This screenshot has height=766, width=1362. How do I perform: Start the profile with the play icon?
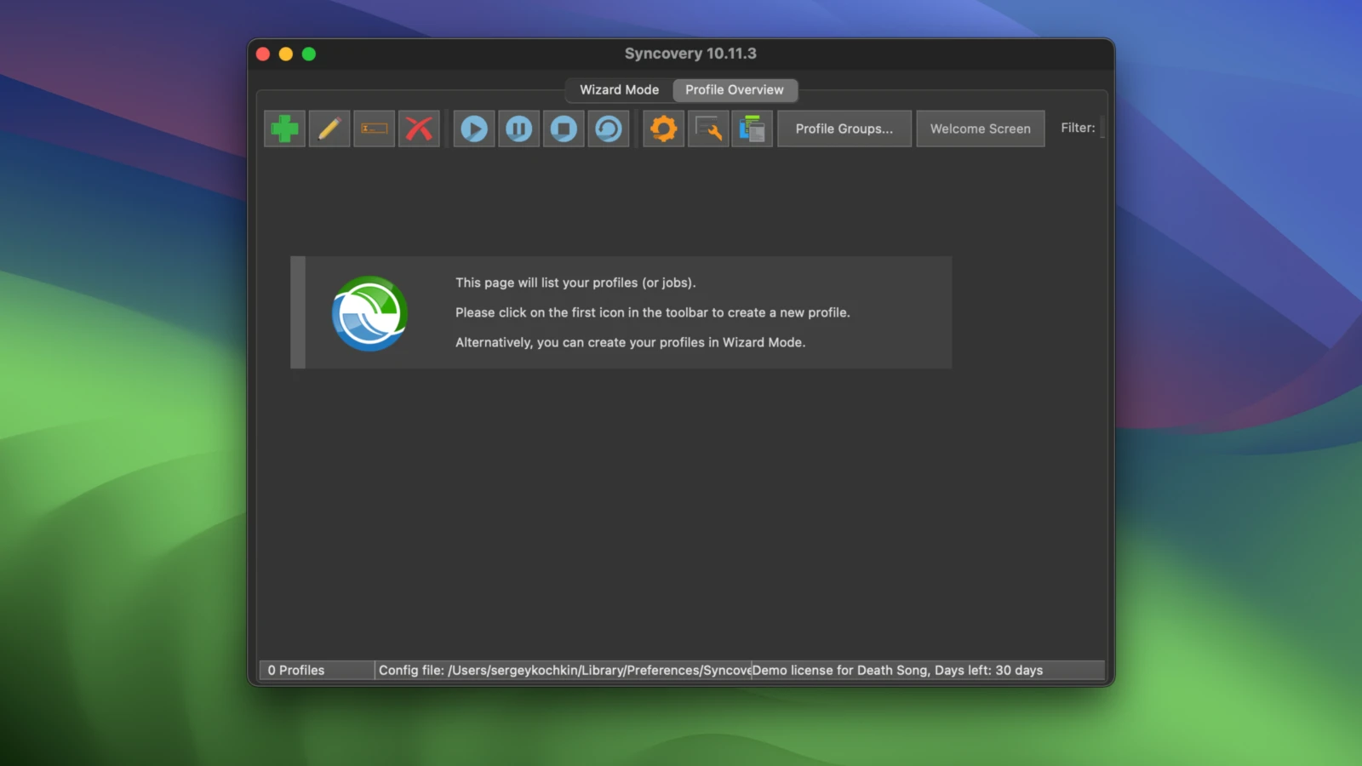(x=474, y=129)
